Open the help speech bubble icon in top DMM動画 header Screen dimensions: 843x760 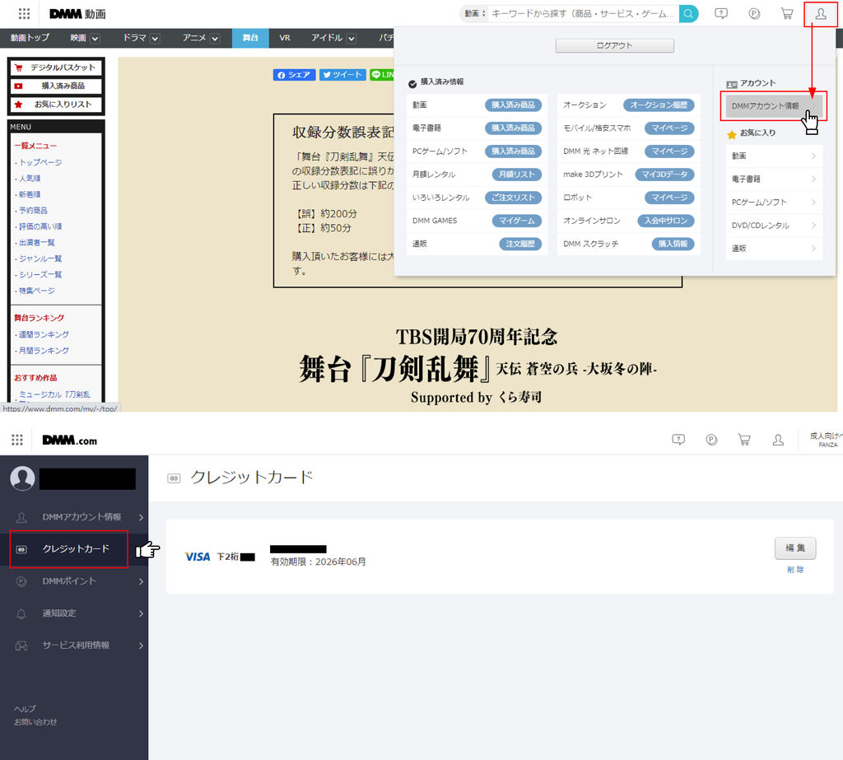(x=721, y=13)
